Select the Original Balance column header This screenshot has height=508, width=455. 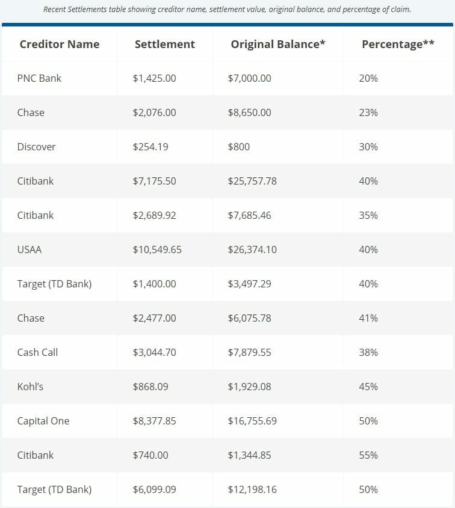(x=277, y=44)
